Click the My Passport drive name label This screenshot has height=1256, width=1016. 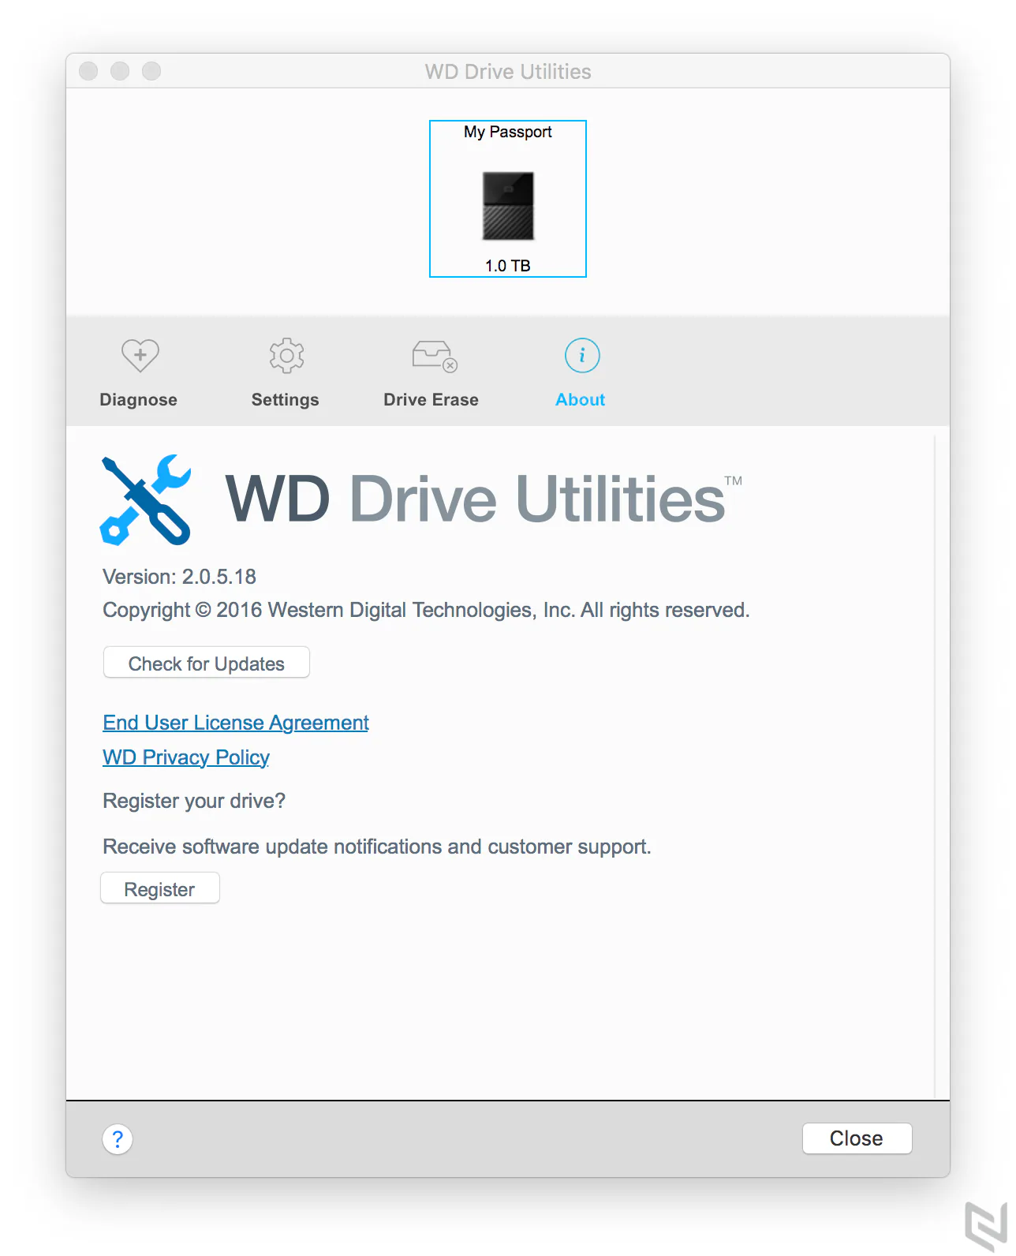tap(508, 132)
